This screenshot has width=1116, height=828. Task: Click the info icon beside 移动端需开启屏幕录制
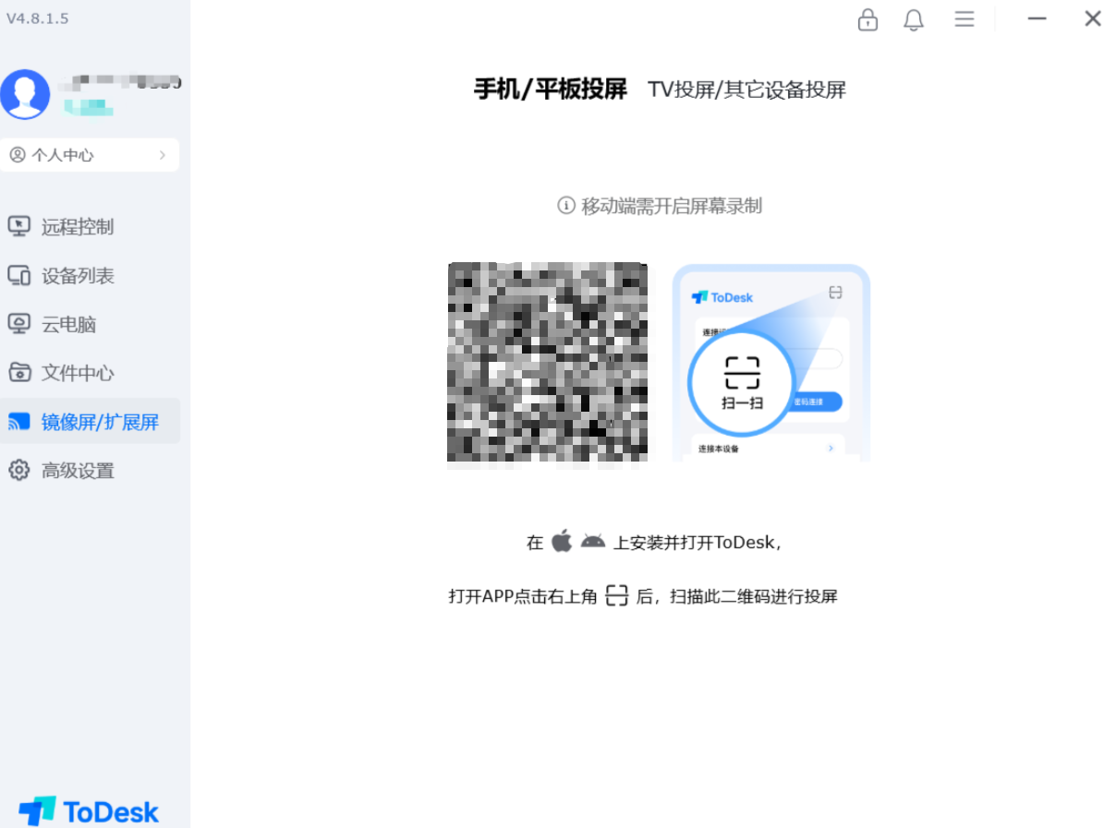pos(566,205)
